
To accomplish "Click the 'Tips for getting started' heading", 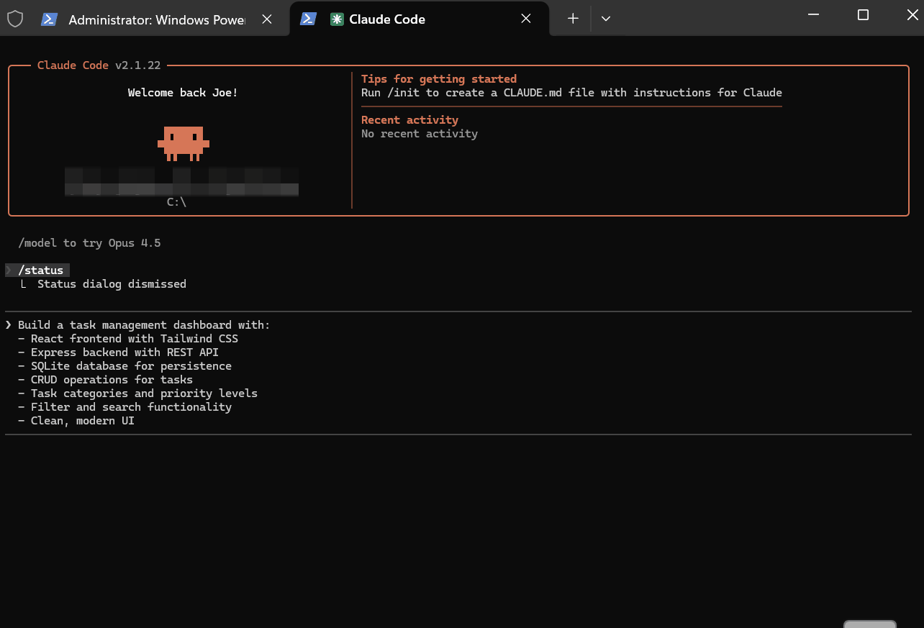I will (x=439, y=79).
